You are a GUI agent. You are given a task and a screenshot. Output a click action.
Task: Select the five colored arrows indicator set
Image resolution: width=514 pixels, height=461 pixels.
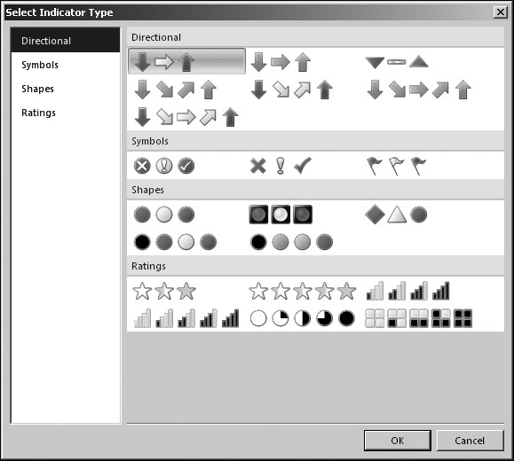tap(186, 117)
